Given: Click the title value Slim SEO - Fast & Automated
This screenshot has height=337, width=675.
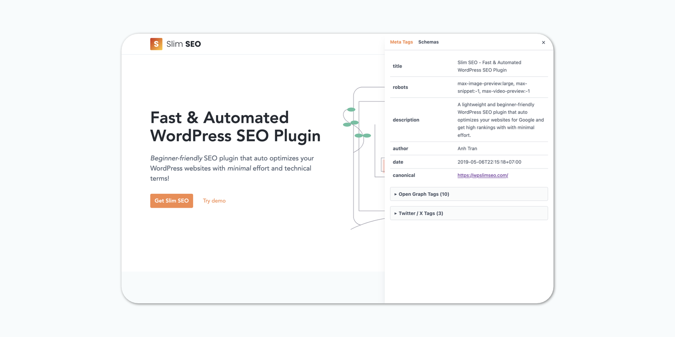Looking at the screenshot, I should click(x=489, y=66).
